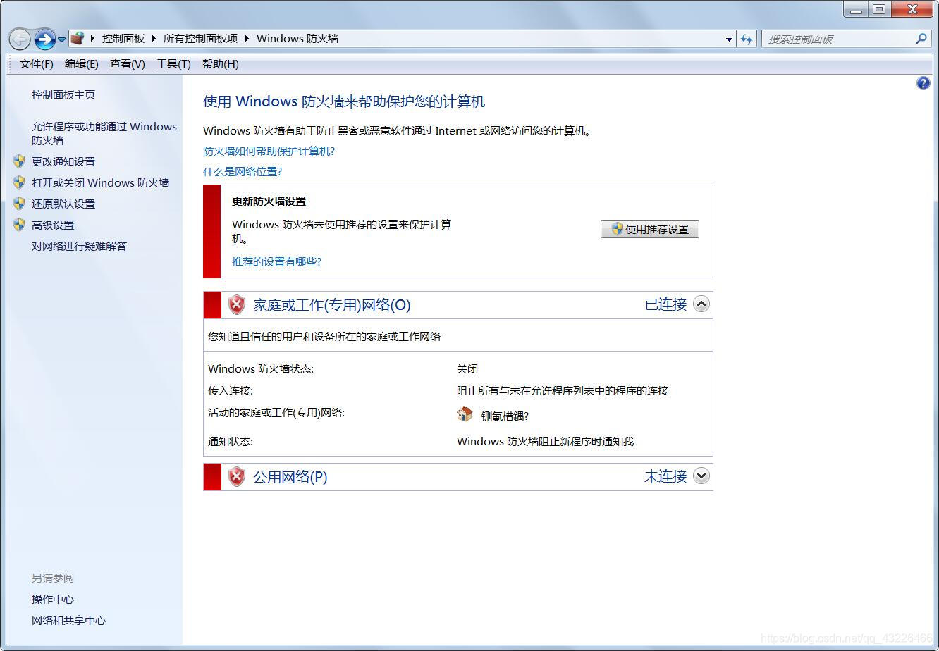Select 控制面板 in the address breadcrumb

point(123,39)
